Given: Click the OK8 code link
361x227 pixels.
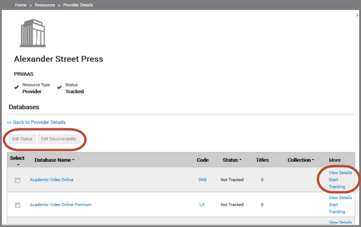Looking at the screenshot, I should click(x=203, y=179).
